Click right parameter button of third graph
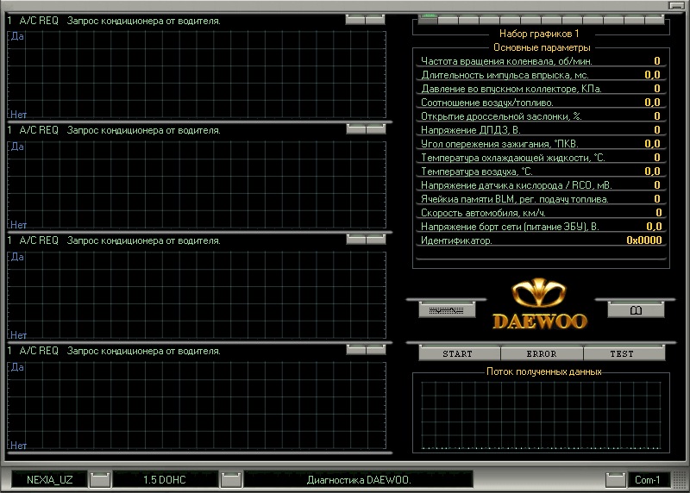 pos(376,239)
